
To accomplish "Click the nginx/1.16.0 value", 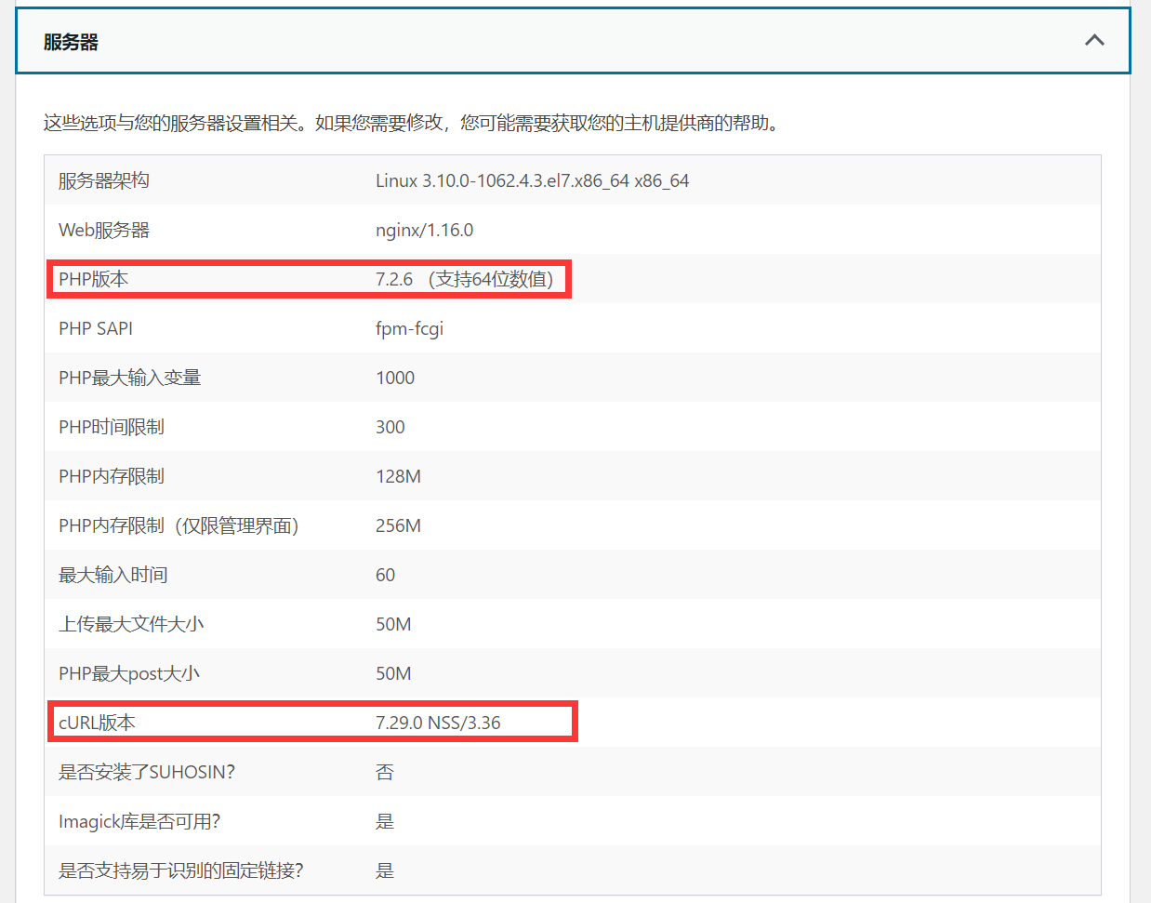I will click(424, 230).
